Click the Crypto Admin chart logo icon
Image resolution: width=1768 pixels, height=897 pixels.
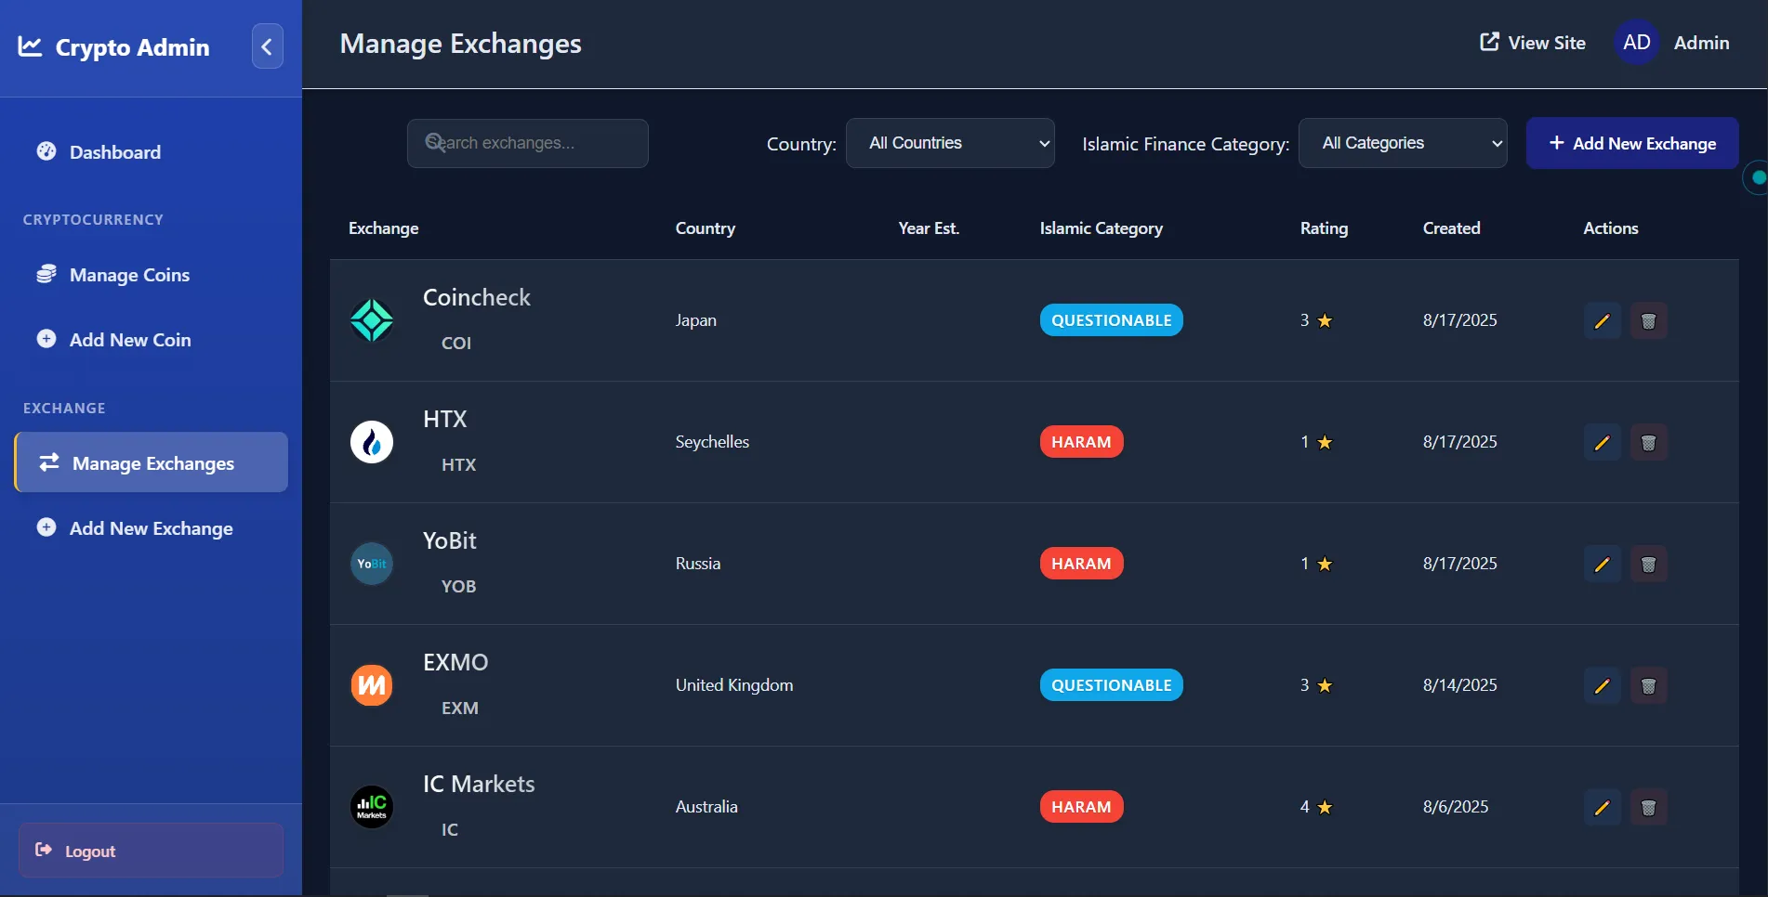click(30, 46)
